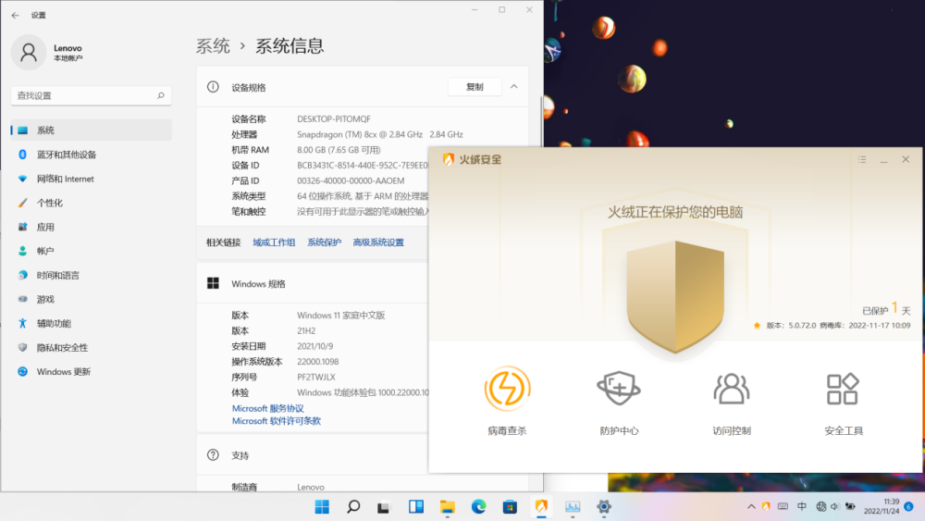Open Widgets from taskbar

pos(416,507)
